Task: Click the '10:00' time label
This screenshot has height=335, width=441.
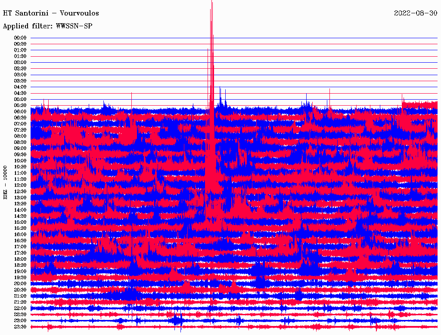Action: pos(20,161)
